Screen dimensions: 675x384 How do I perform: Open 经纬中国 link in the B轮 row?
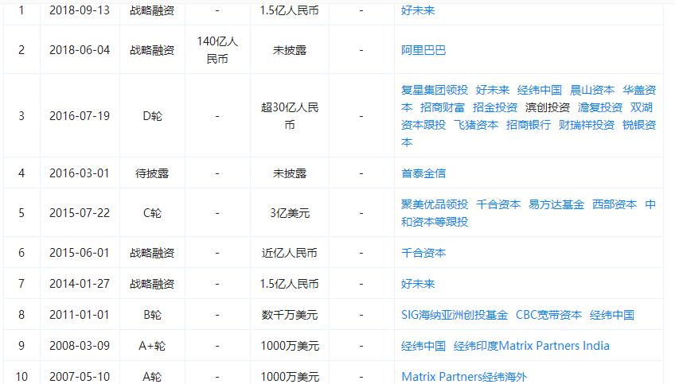[x=611, y=315]
